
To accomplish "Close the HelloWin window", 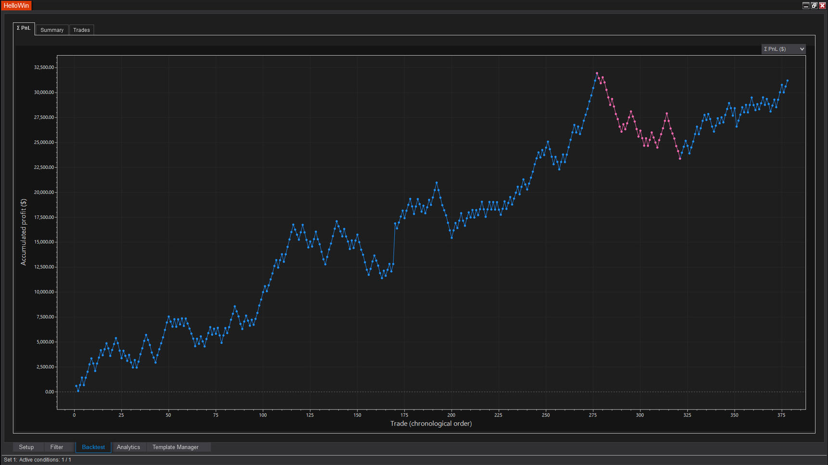I will 822,5.
